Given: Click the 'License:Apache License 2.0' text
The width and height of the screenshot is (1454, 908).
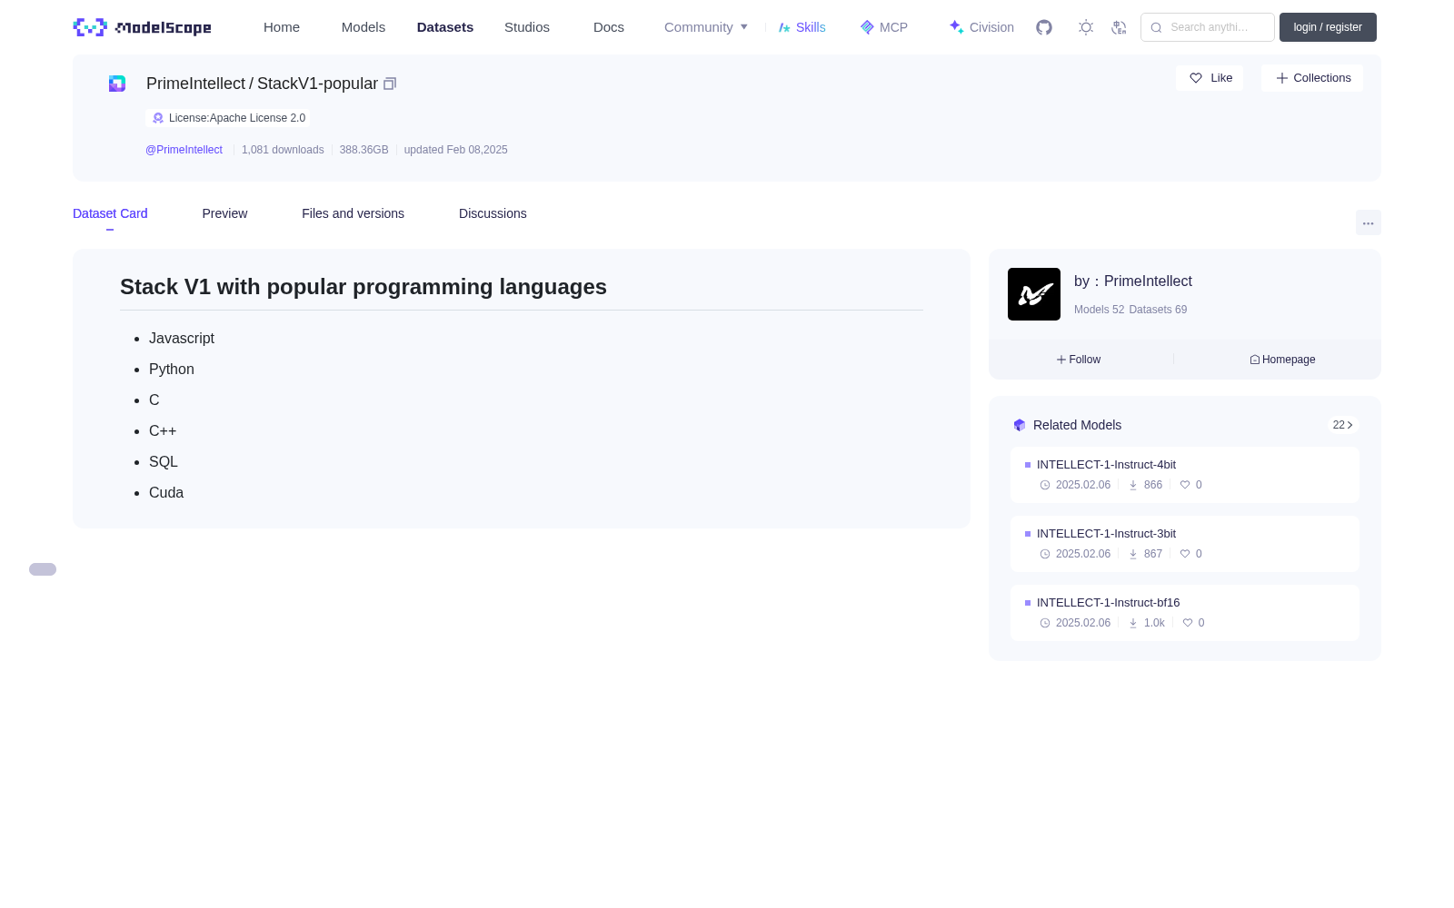Looking at the screenshot, I should click(237, 118).
